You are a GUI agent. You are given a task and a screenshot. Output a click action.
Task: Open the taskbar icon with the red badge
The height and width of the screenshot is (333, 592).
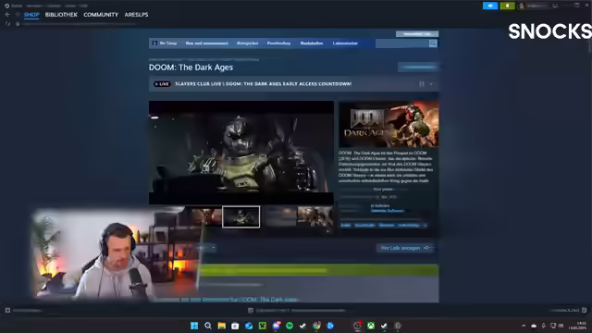[x=357, y=326]
